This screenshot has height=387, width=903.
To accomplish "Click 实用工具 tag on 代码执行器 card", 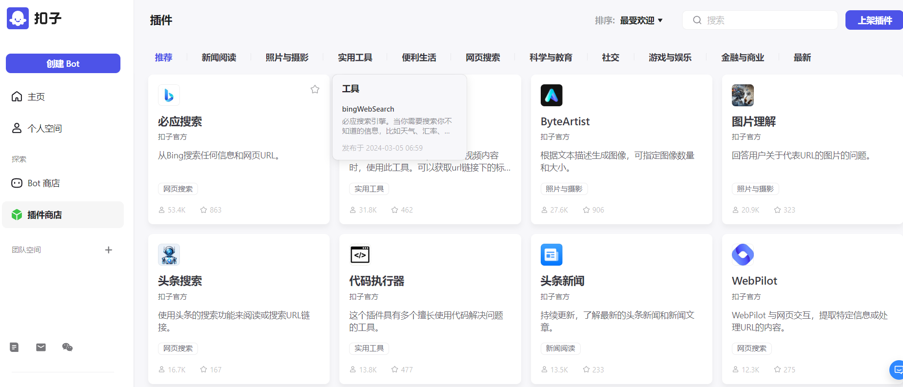I will coord(369,348).
